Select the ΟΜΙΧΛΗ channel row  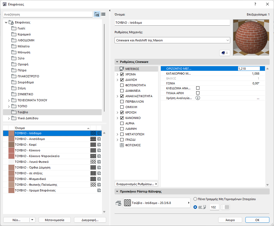(x=136, y=107)
